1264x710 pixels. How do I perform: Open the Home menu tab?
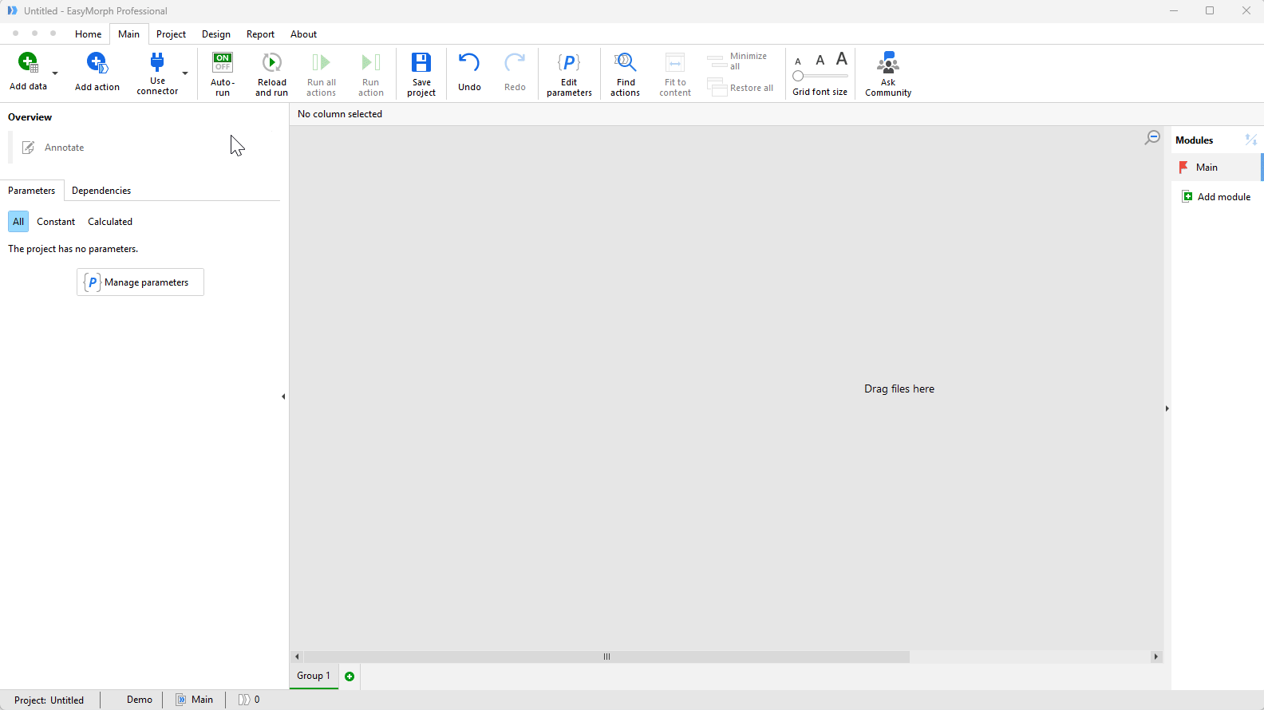click(88, 34)
